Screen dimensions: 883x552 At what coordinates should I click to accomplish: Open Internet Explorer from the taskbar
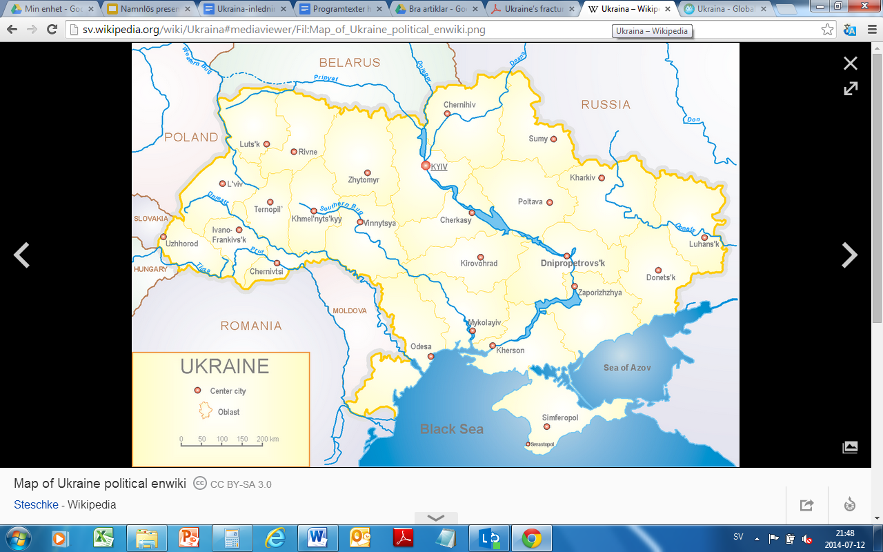coord(275,538)
